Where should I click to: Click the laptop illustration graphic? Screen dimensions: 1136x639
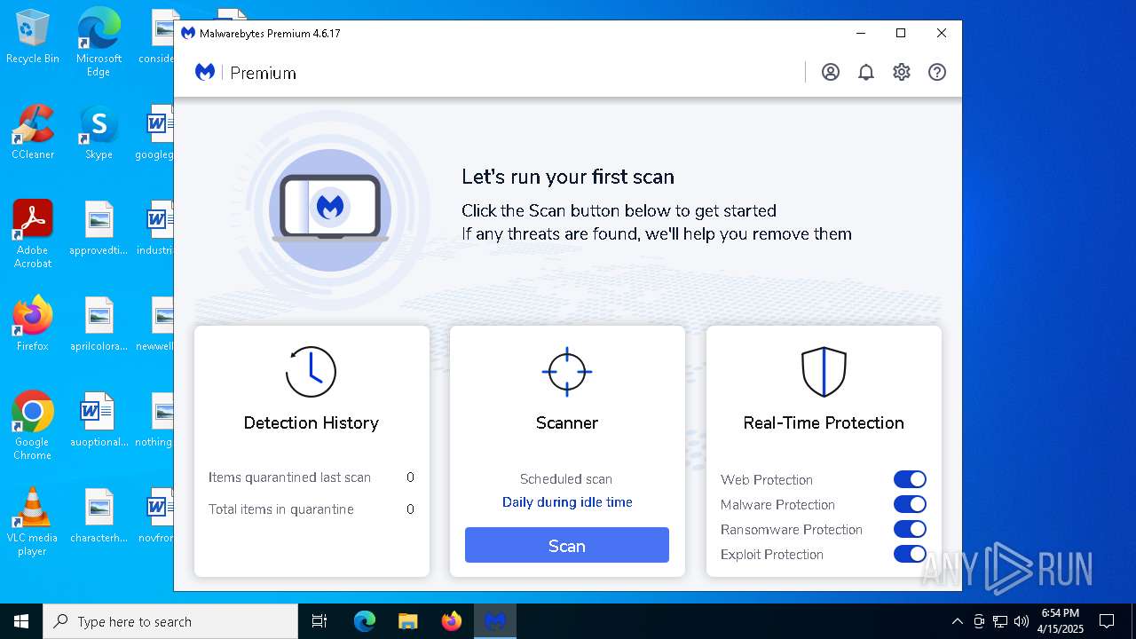330,209
